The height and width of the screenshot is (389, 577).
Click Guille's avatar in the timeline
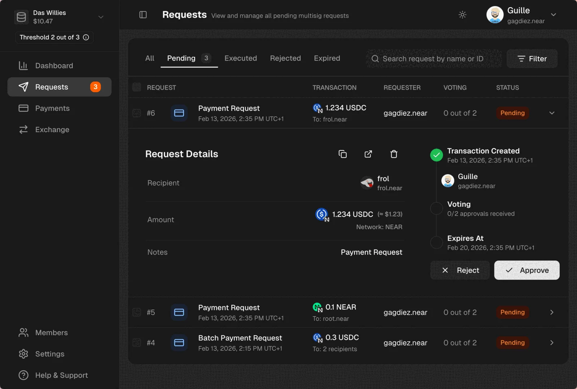[x=448, y=181]
